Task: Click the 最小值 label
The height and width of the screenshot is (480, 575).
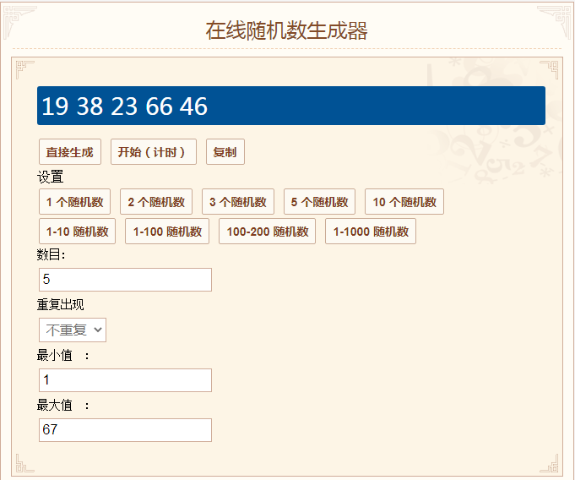Action: (x=55, y=355)
